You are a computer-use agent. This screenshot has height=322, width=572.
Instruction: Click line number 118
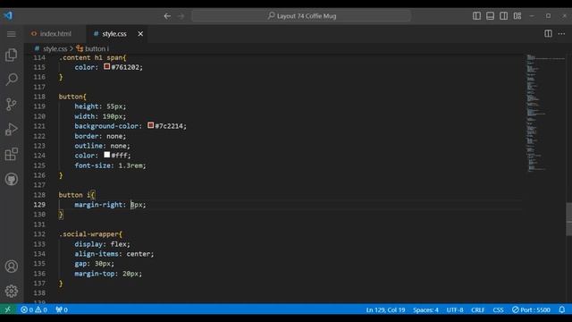click(39, 97)
